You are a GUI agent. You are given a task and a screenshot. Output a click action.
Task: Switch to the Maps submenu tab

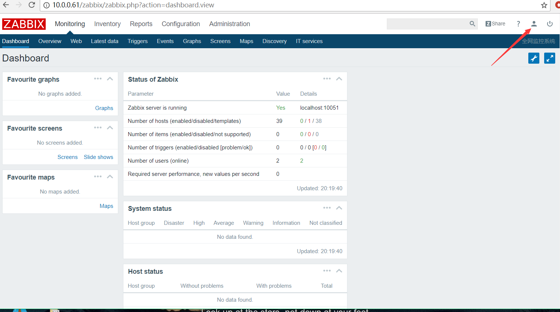(x=246, y=41)
